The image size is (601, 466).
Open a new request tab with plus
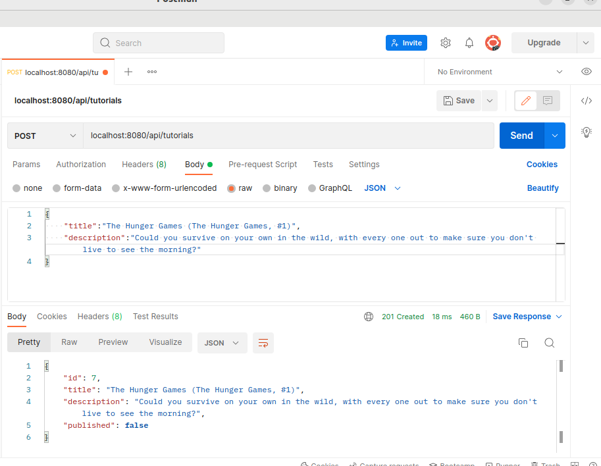point(128,72)
